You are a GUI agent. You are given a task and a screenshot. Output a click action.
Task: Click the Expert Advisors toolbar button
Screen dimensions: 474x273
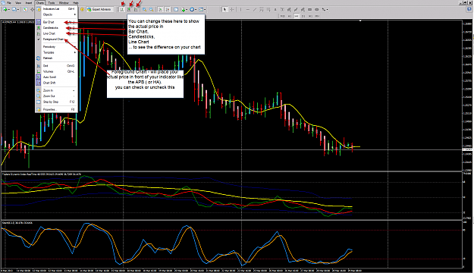100,9
